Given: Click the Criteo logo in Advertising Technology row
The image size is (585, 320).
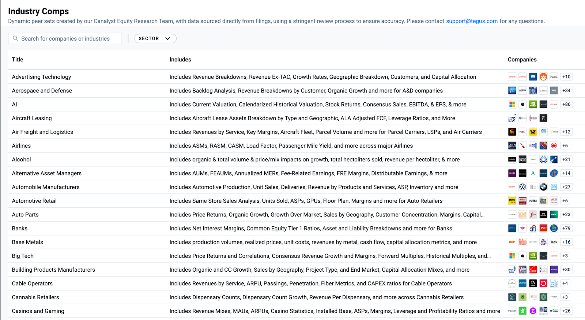Looking at the screenshot, I should tap(522, 77).
